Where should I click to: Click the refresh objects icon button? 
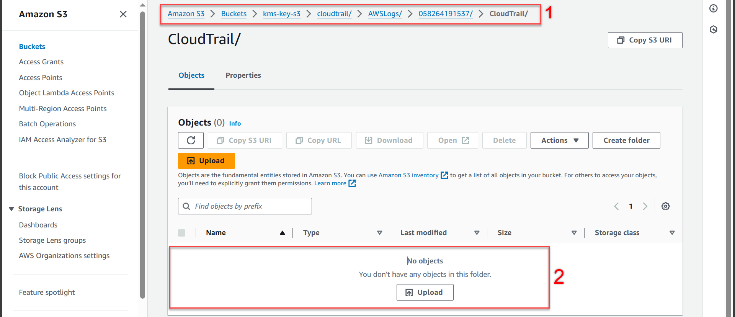191,141
